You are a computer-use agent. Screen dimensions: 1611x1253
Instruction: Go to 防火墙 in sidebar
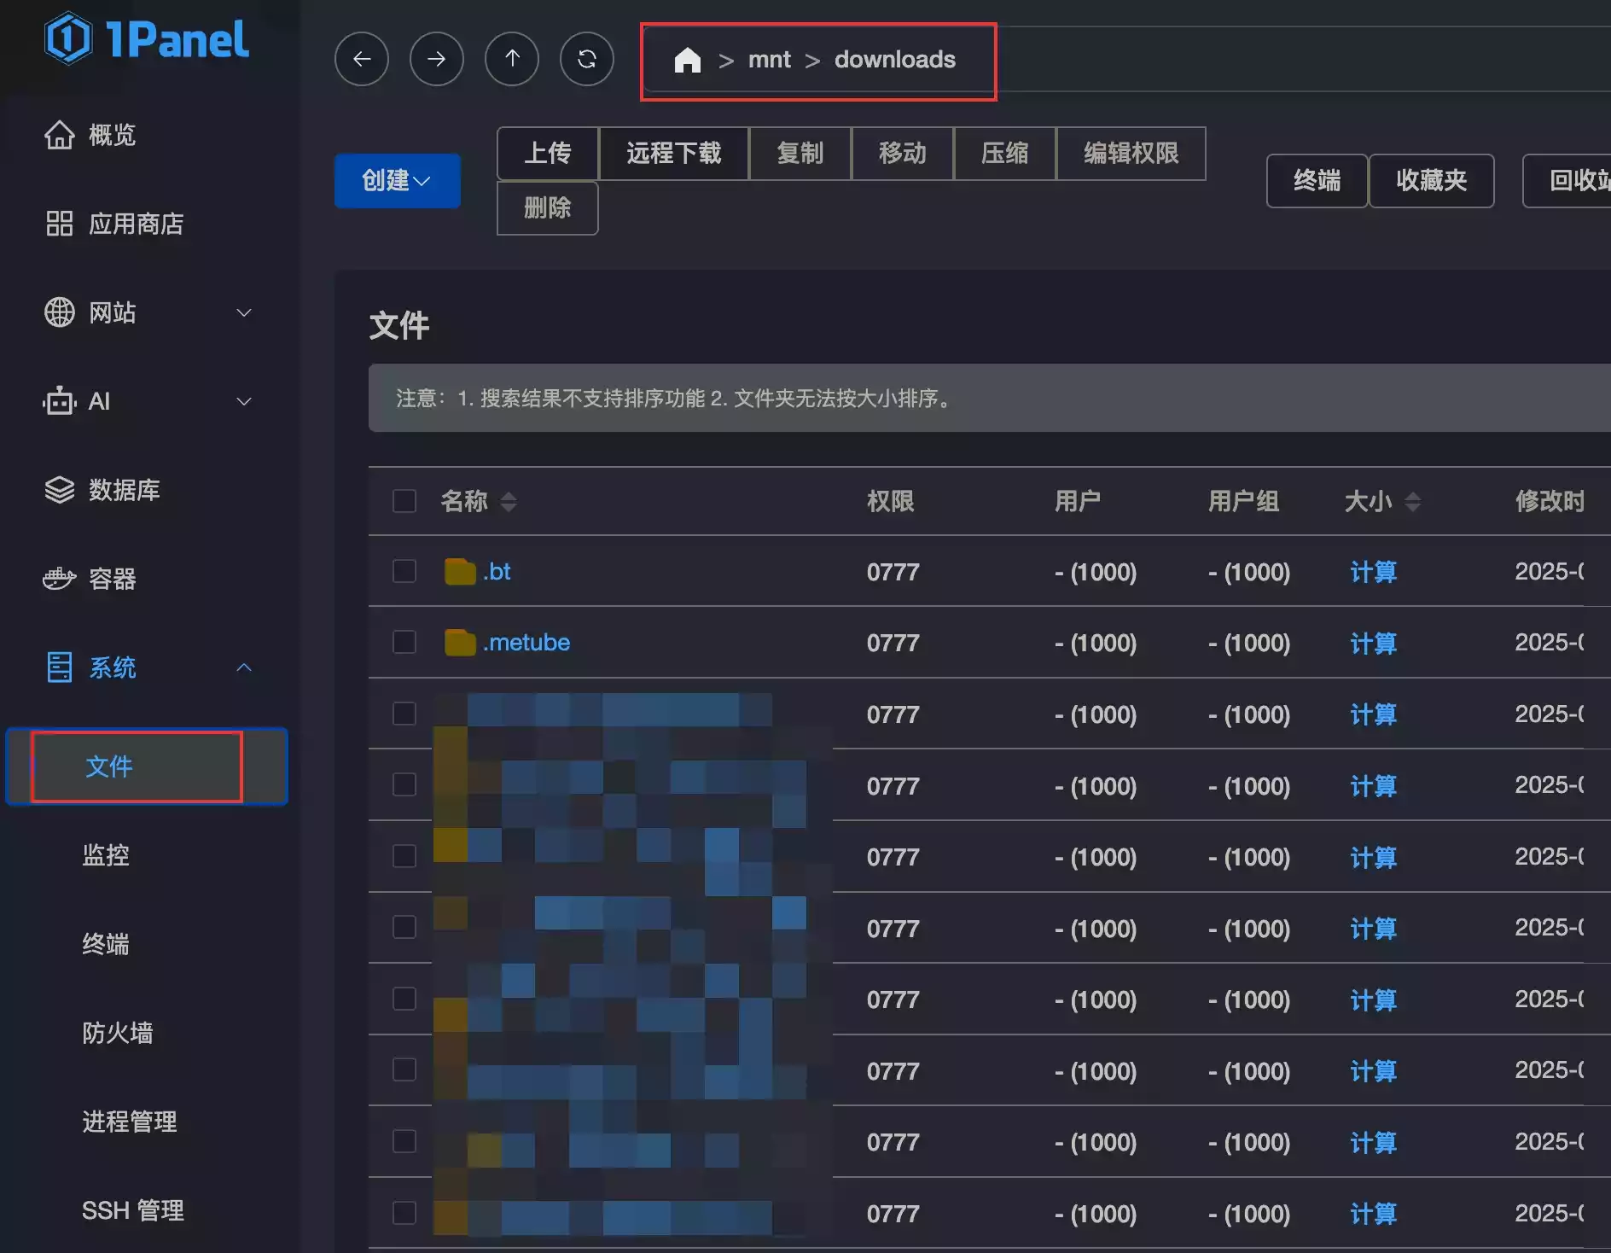(118, 1033)
